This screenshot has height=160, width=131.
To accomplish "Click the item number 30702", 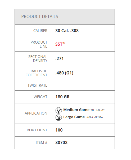I will pos(61,142).
